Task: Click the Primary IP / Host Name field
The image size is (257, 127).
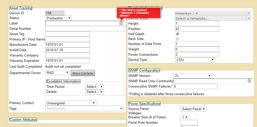Action: point(67,39)
